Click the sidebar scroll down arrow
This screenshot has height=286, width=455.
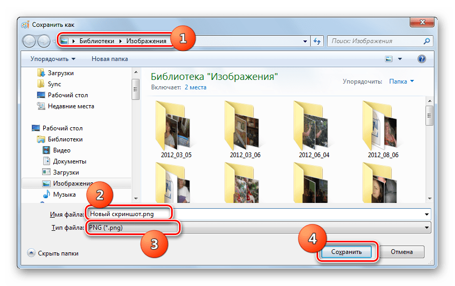coord(136,199)
